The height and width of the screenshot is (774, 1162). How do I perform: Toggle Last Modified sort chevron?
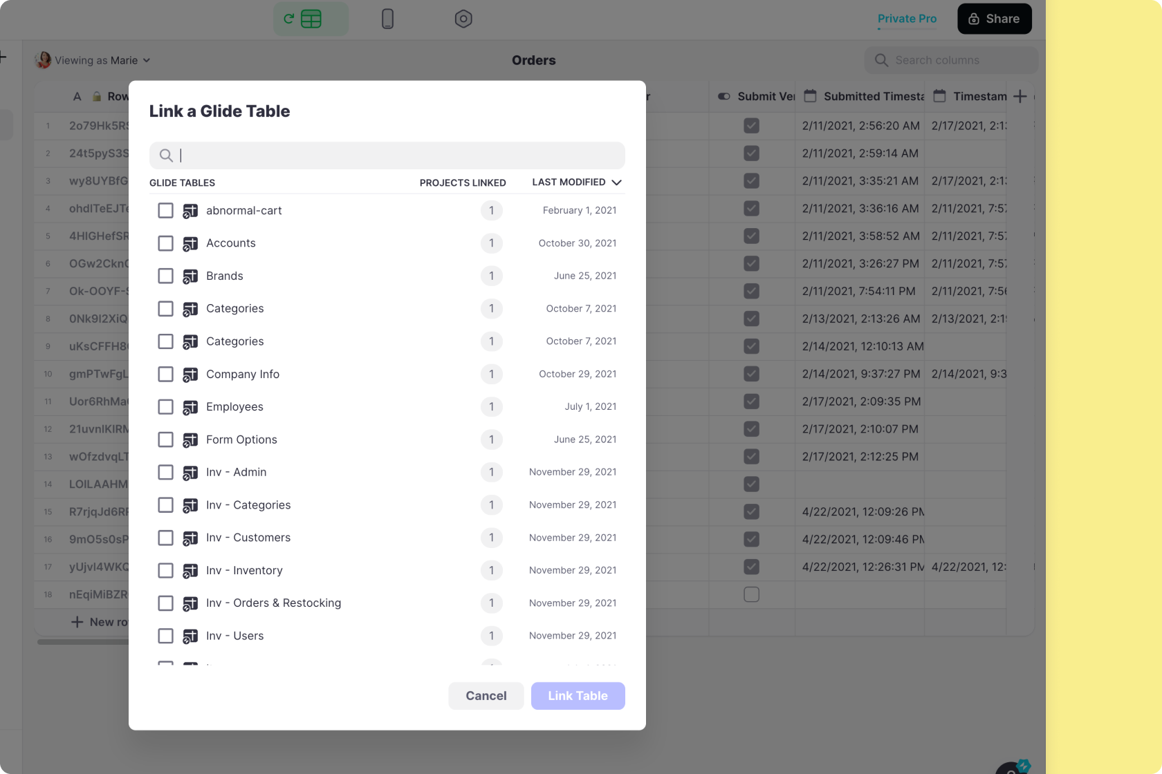coord(616,182)
